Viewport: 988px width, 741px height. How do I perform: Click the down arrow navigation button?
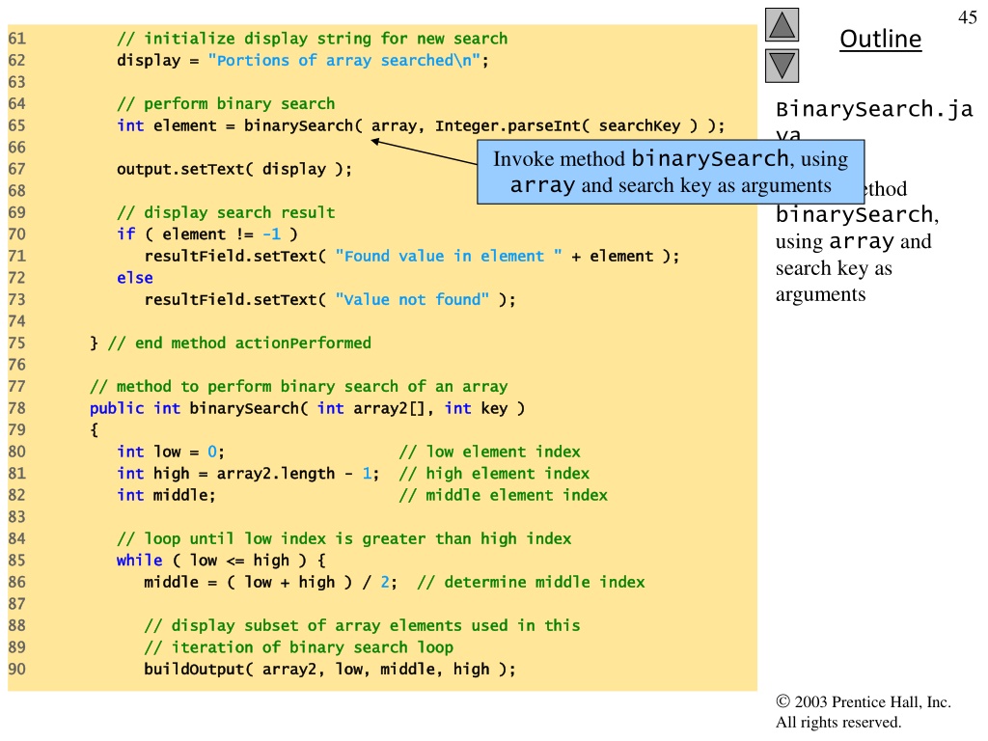click(782, 67)
